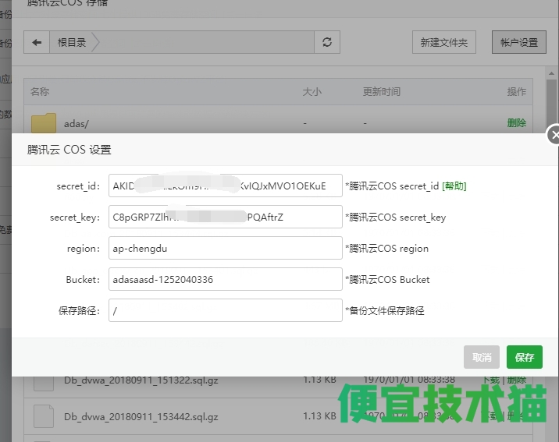This screenshot has width=559, height=442.
Task: Click the Db_dvwa_20180911_153442.sql.gz file icon
Action: coord(44,416)
